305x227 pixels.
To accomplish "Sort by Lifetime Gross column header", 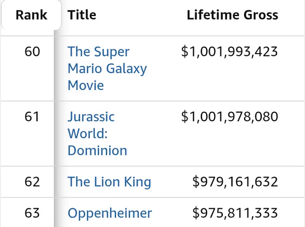I will coord(232,15).
